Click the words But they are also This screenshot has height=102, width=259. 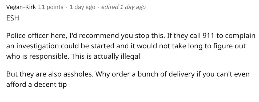[x=34, y=74]
